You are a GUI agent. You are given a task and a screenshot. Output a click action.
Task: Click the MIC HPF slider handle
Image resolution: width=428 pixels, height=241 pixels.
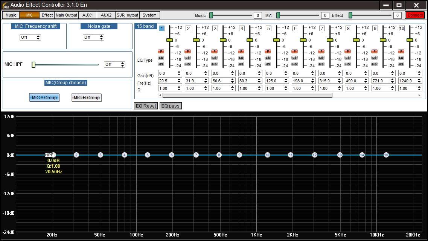point(34,65)
